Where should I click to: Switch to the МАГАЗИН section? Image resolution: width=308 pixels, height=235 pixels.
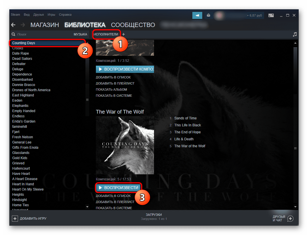coord(44,25)
